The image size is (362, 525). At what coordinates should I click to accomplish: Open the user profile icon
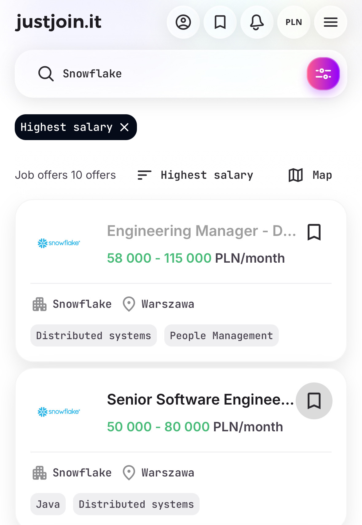point(183,22)
